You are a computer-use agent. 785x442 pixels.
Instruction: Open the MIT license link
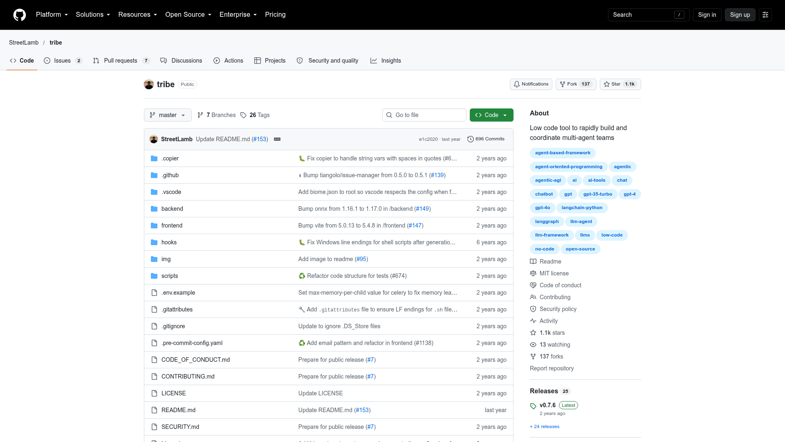point(554,273)
